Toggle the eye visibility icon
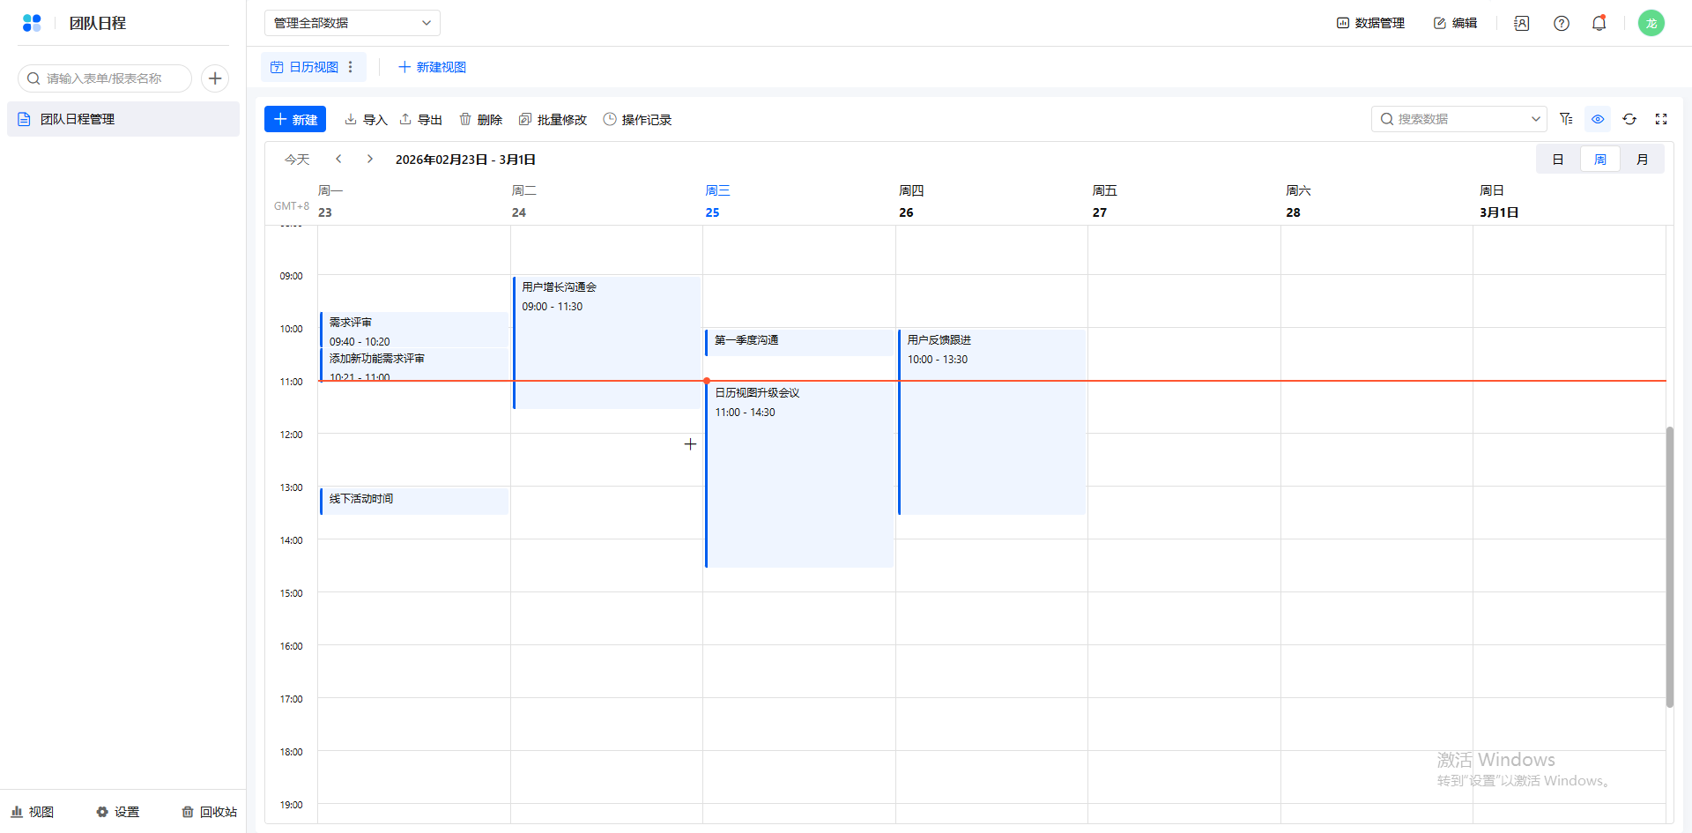 [x=1598, y=119]
